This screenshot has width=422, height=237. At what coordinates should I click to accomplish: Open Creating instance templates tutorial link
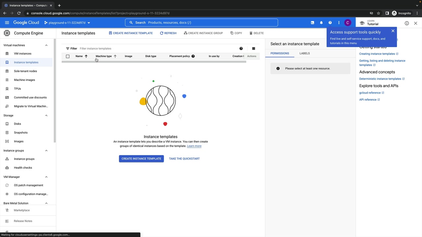pyautogui.click(x=379, y=54)
